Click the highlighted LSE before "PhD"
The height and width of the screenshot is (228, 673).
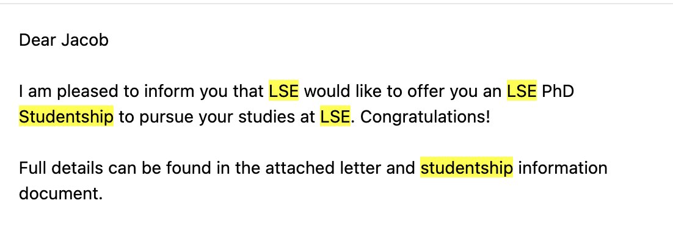522,91
